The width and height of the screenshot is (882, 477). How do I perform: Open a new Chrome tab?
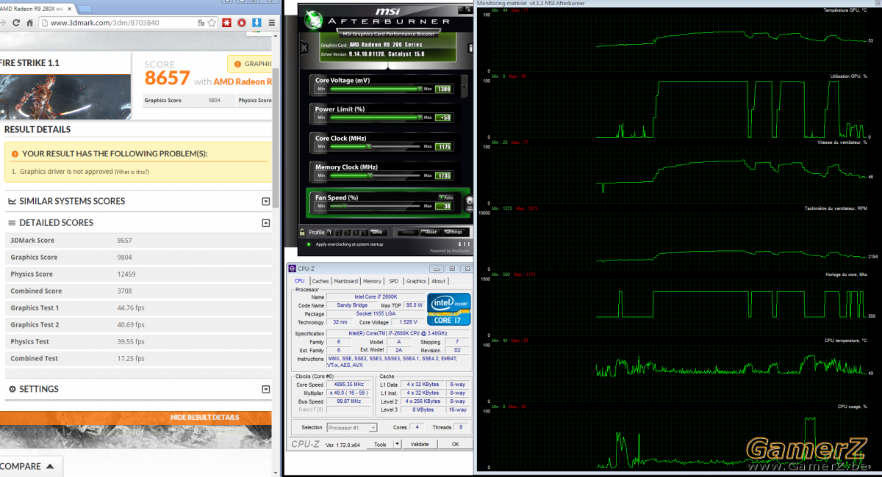click(85, 10)
